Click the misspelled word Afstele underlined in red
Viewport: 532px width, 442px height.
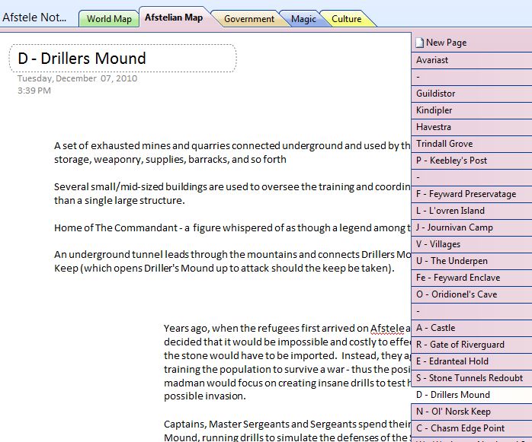[387, 329]
